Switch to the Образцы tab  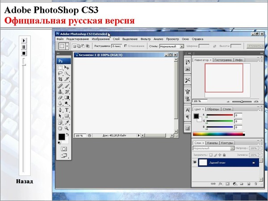pos(213,109)
